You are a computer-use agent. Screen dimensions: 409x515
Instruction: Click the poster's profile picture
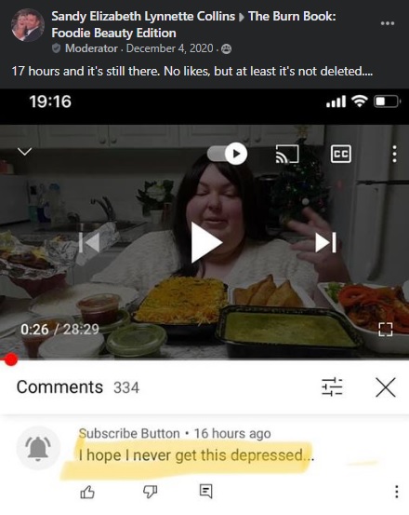click(x=28, y=25)
